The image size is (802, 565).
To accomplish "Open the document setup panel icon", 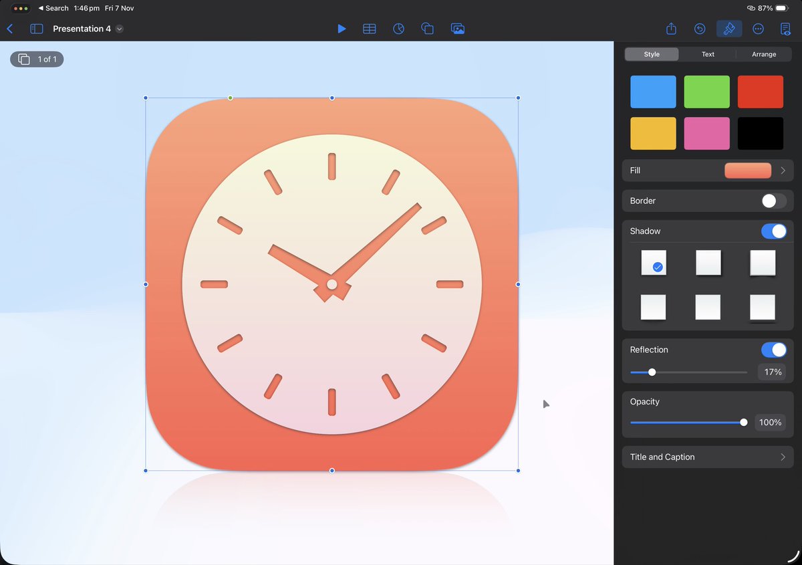I will [786, 29].
